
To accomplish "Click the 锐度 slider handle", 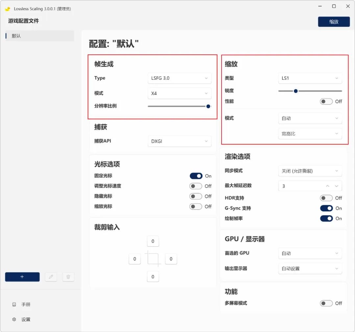I will 295,91.
